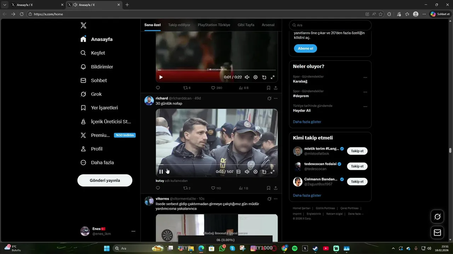453x254 pixels.
Task: Enable picture-in-picture on 0:22 video
Action: click(264, 77)
